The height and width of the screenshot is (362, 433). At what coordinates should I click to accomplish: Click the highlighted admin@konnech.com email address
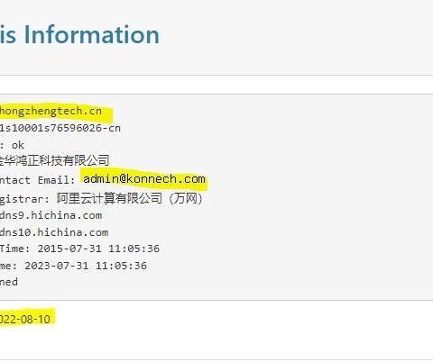click(144, 179)
